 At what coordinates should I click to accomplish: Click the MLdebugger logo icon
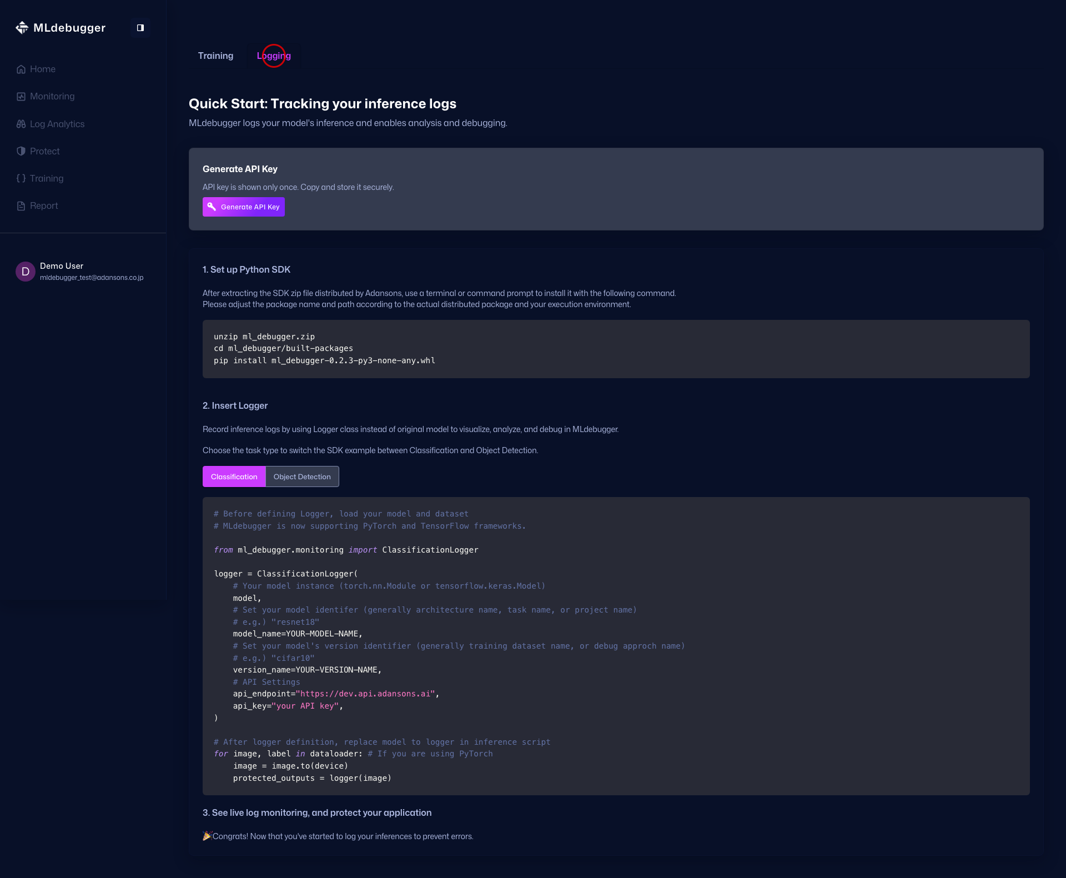click(x=22, y=28)
